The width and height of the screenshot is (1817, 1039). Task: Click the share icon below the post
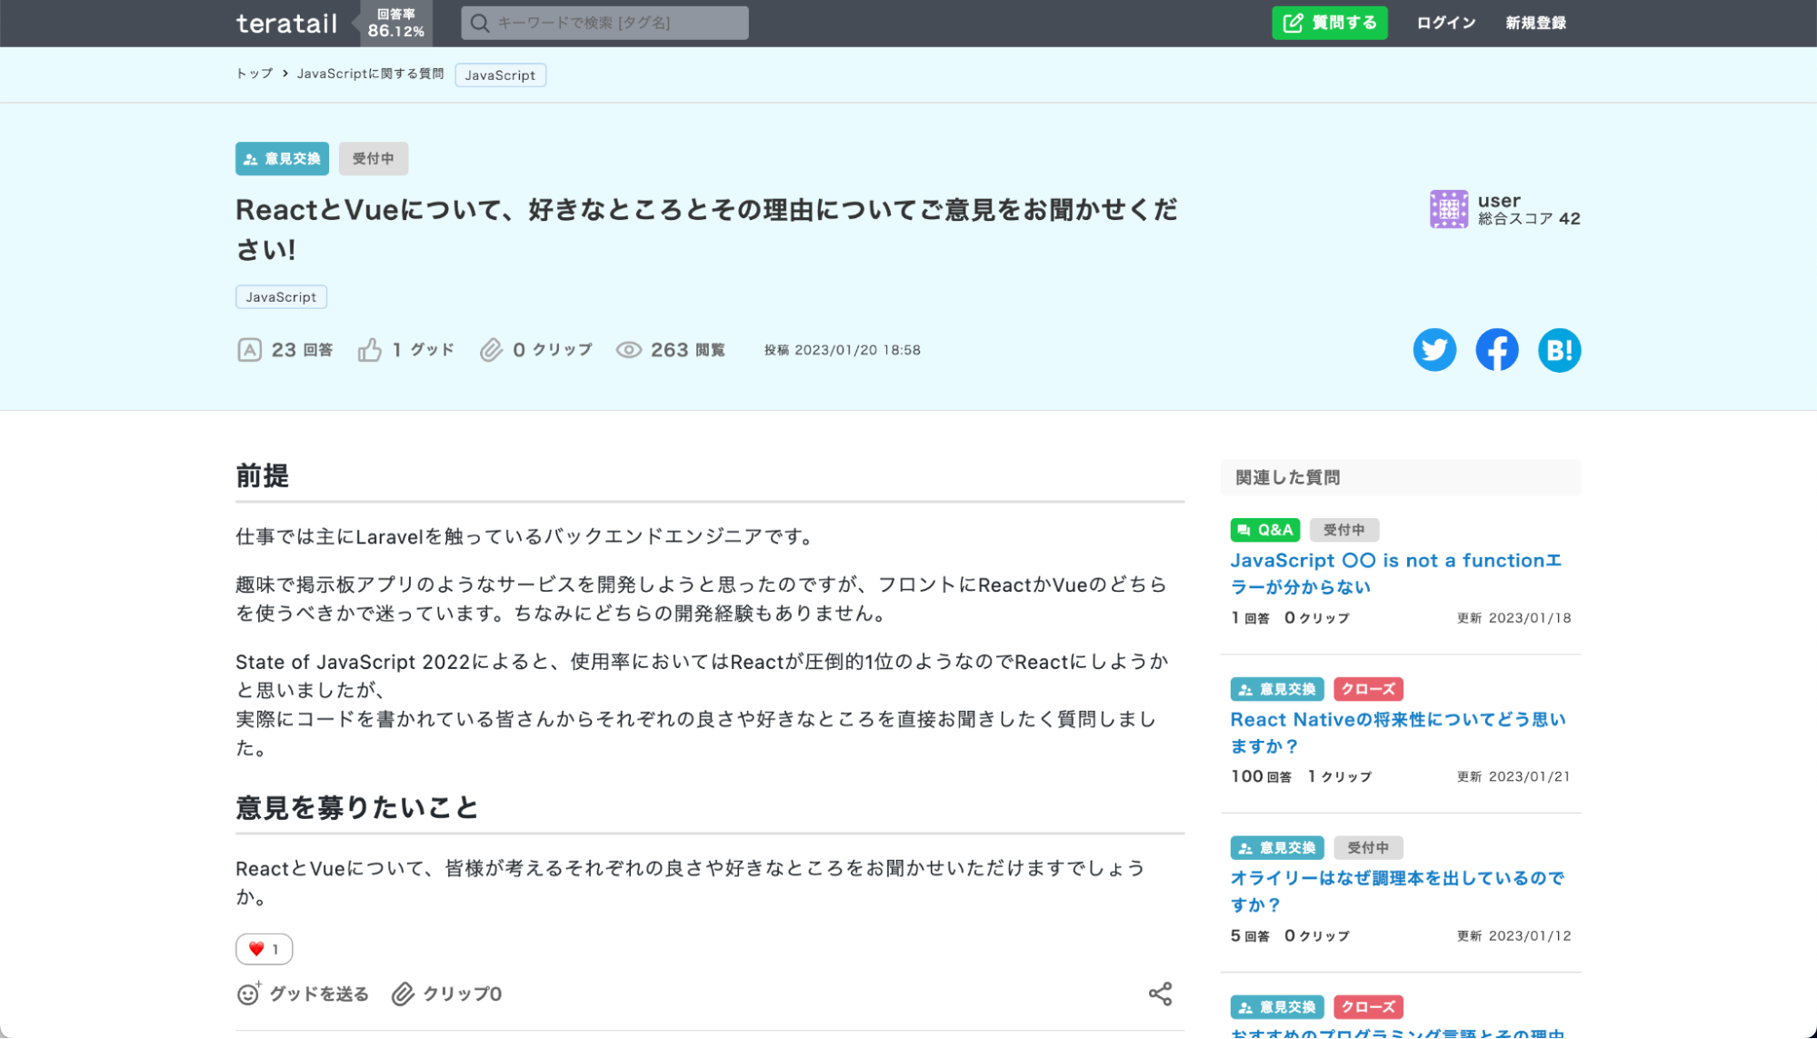(1160, 994)
